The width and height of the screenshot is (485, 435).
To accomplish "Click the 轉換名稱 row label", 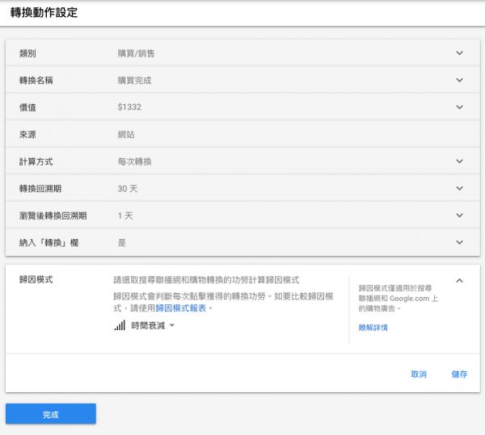I will 36,81.
